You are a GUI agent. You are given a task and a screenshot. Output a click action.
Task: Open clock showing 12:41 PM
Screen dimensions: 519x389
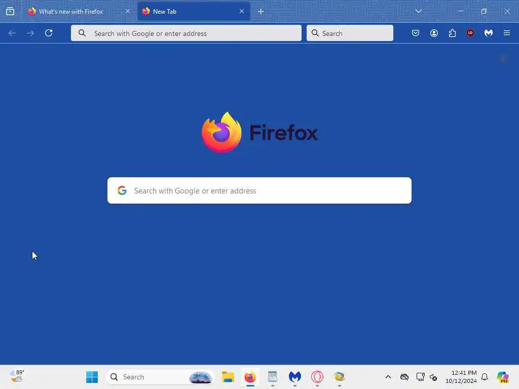(461, 377)
